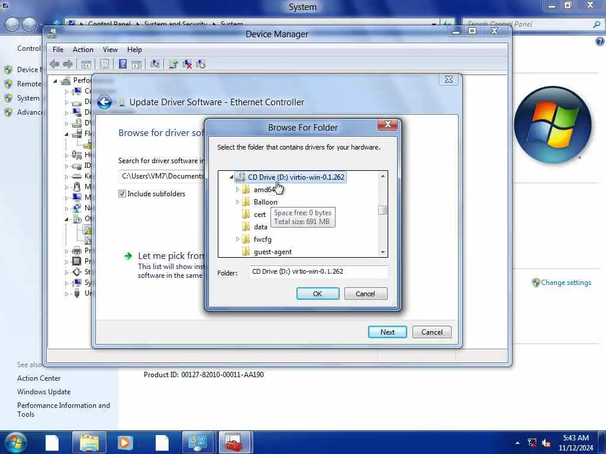Click the Browse For Folder scrollbar thumb
Viewport: 606px width, 454px height.
pyautogui.click(x=383, y=210)
